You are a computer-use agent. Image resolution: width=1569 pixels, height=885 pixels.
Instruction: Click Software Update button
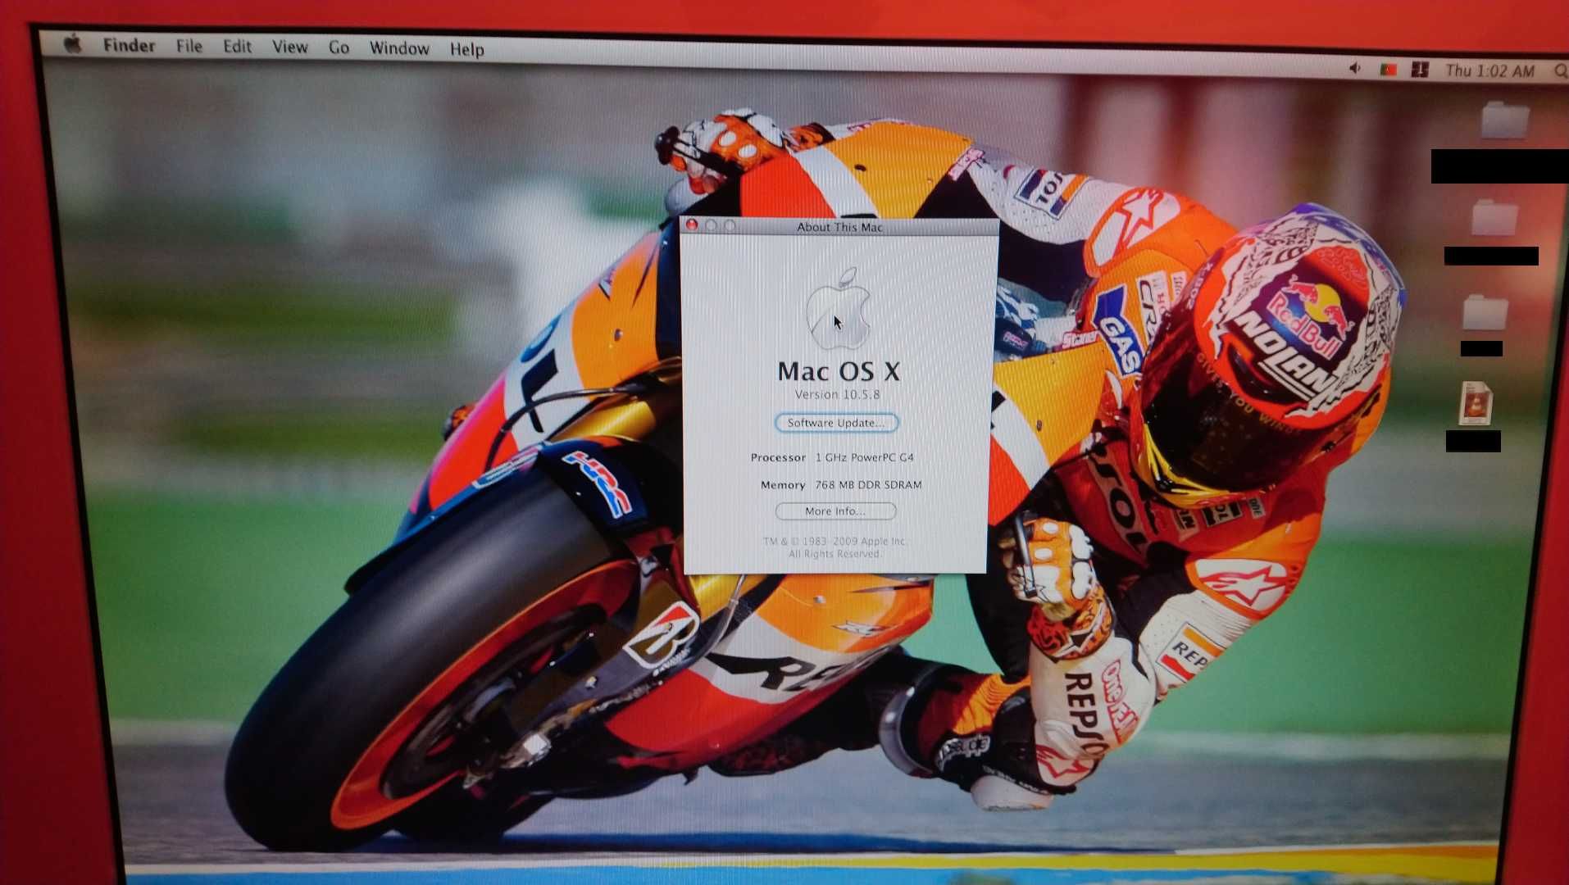pos(836,423)
